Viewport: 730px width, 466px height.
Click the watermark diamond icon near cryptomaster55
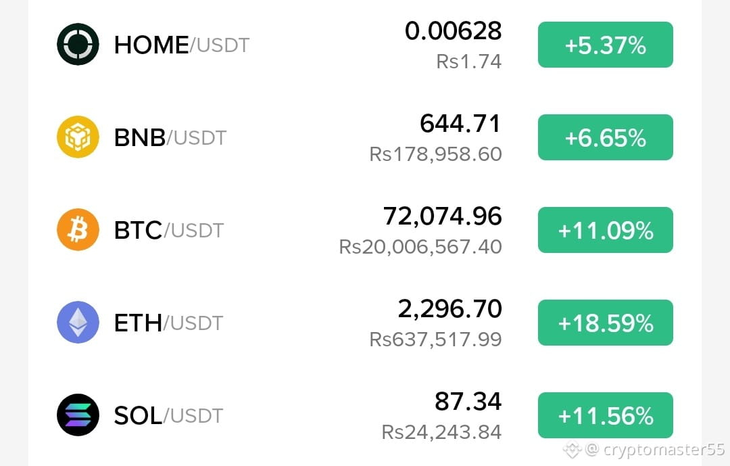(x=573, y=450)
